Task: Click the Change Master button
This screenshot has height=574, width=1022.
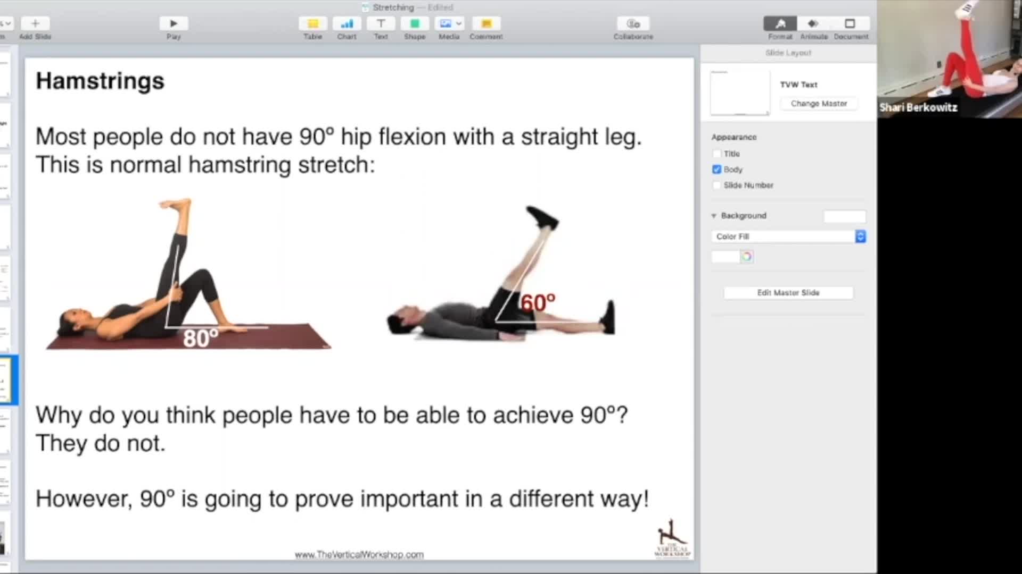Action: click(x=818, y=104)
